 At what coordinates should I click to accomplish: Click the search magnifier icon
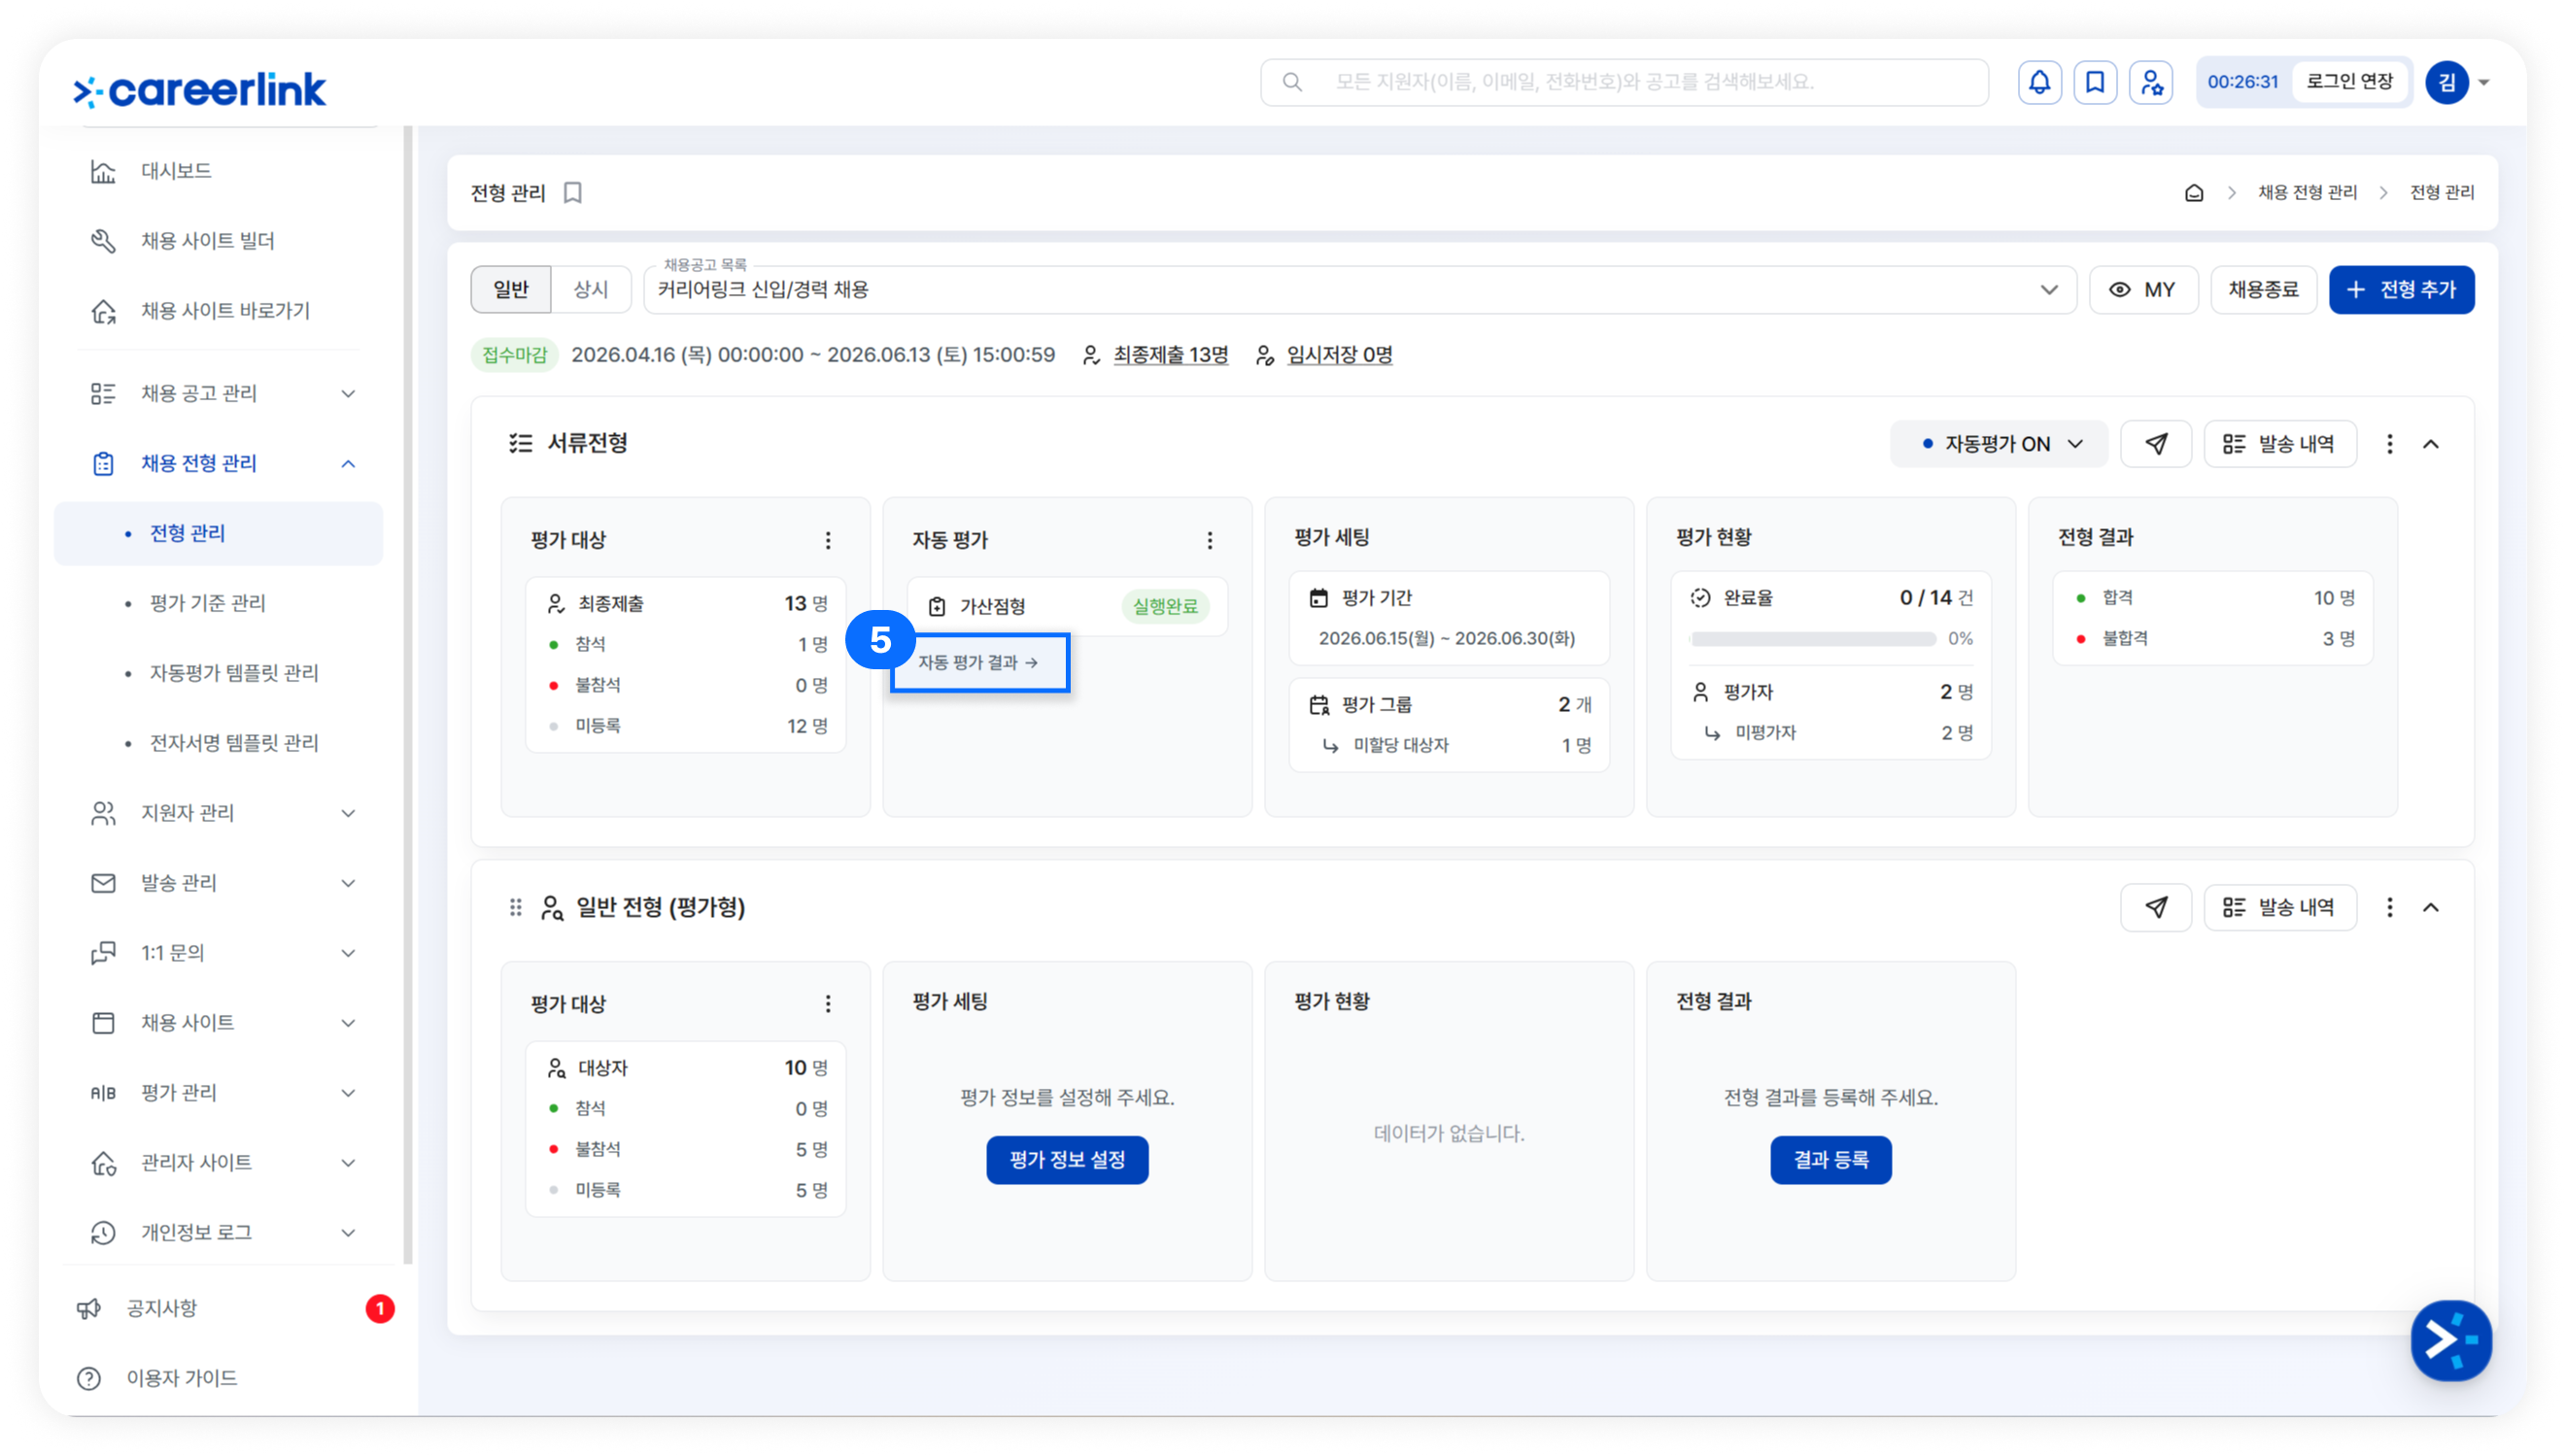[x=1292, y=82]
